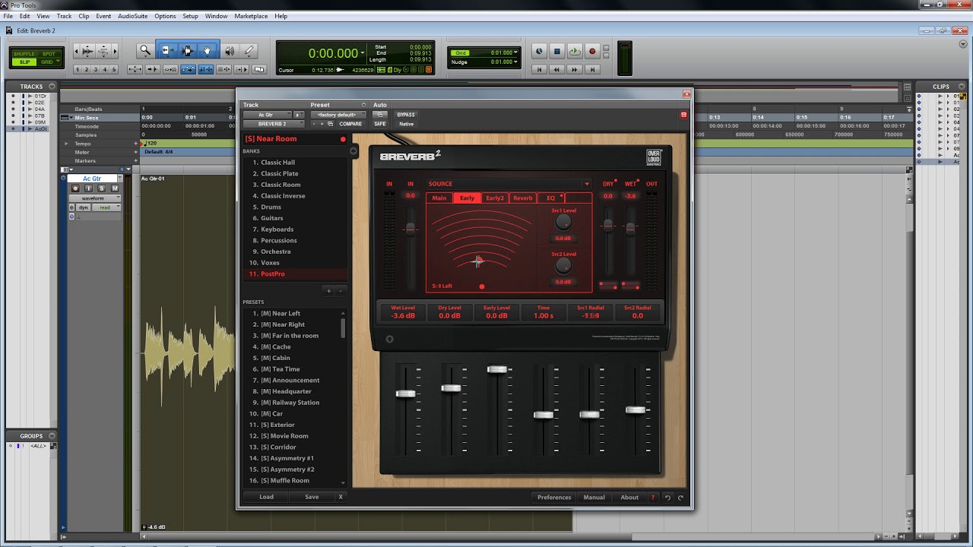Click the Src1 Level knob
Viewport: 973px width, 547px height.
pos(563,222)
